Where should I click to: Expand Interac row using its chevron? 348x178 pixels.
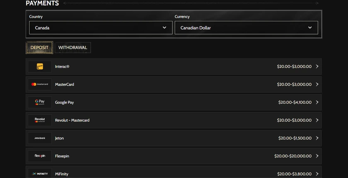pos(317,67)
